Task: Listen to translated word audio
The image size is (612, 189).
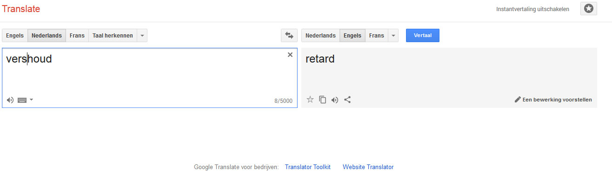Action: [335, 100]
